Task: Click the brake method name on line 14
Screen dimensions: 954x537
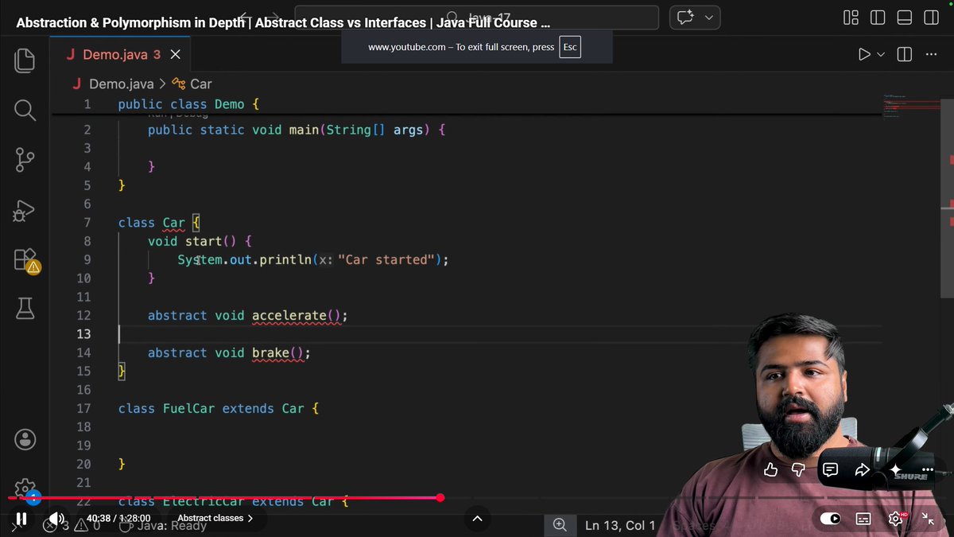Action: pos(270,352)
